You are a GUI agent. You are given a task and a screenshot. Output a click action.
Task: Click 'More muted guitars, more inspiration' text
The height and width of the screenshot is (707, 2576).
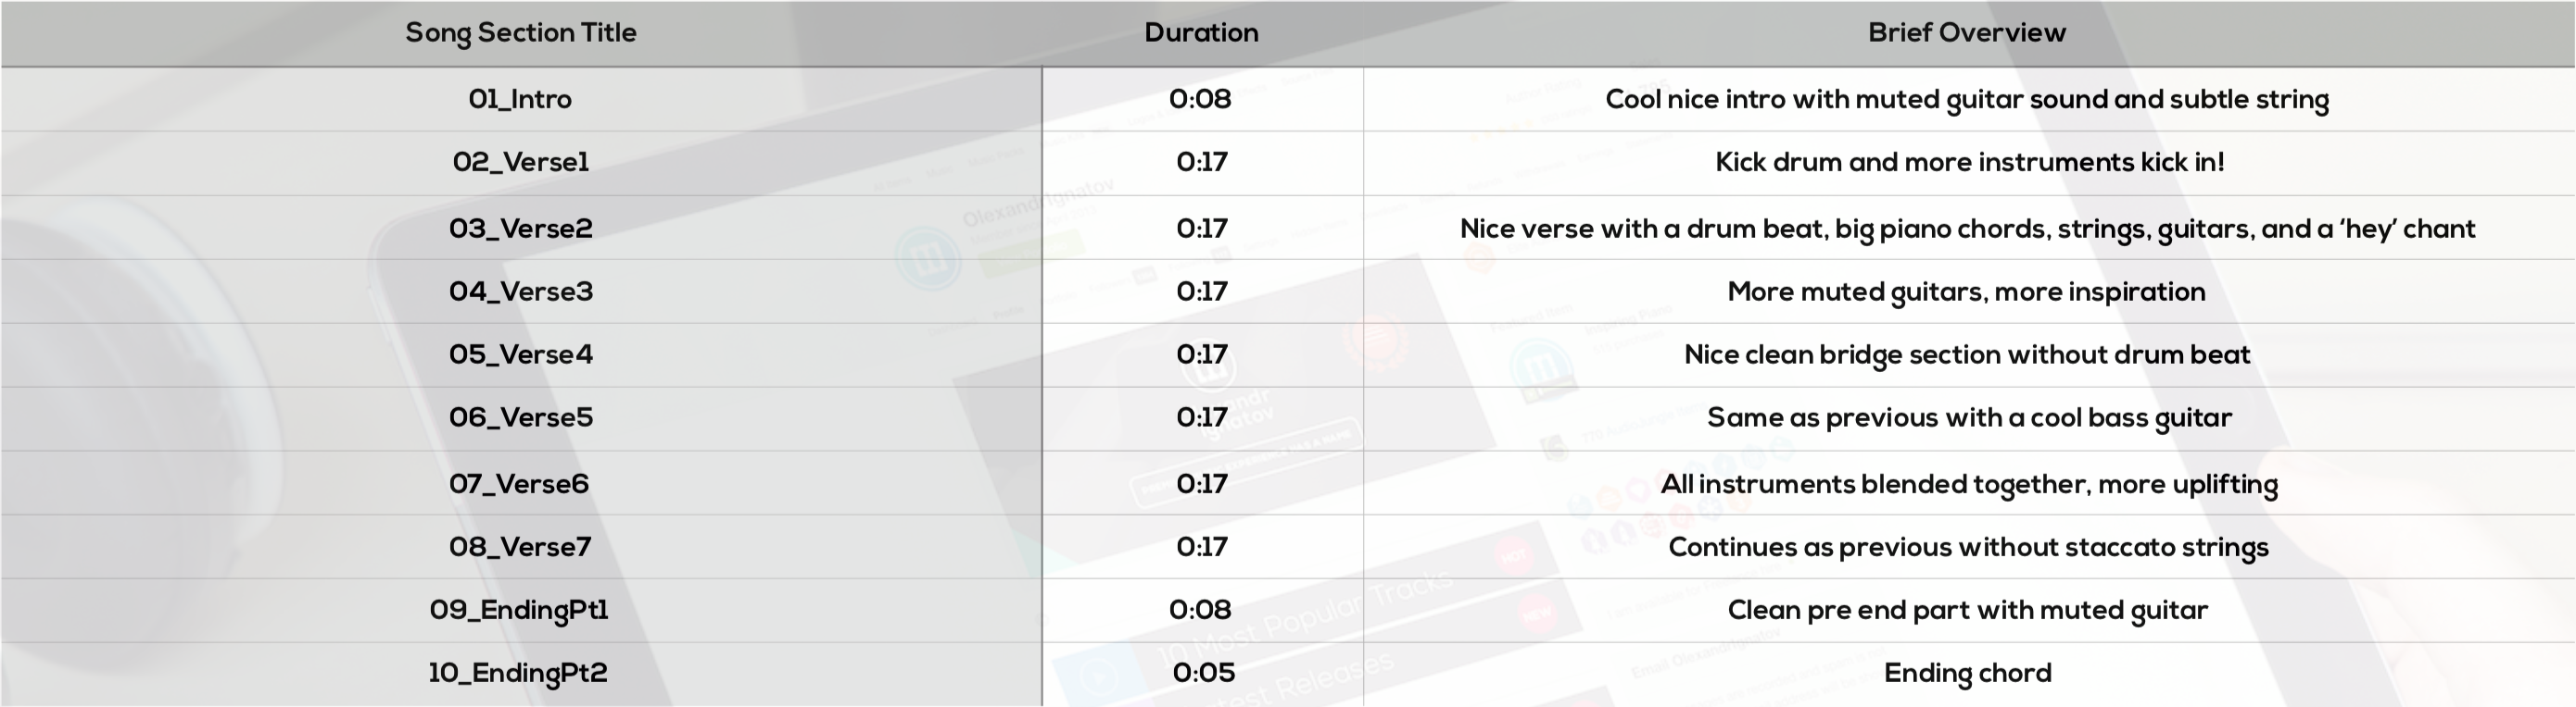[1966, 291]
